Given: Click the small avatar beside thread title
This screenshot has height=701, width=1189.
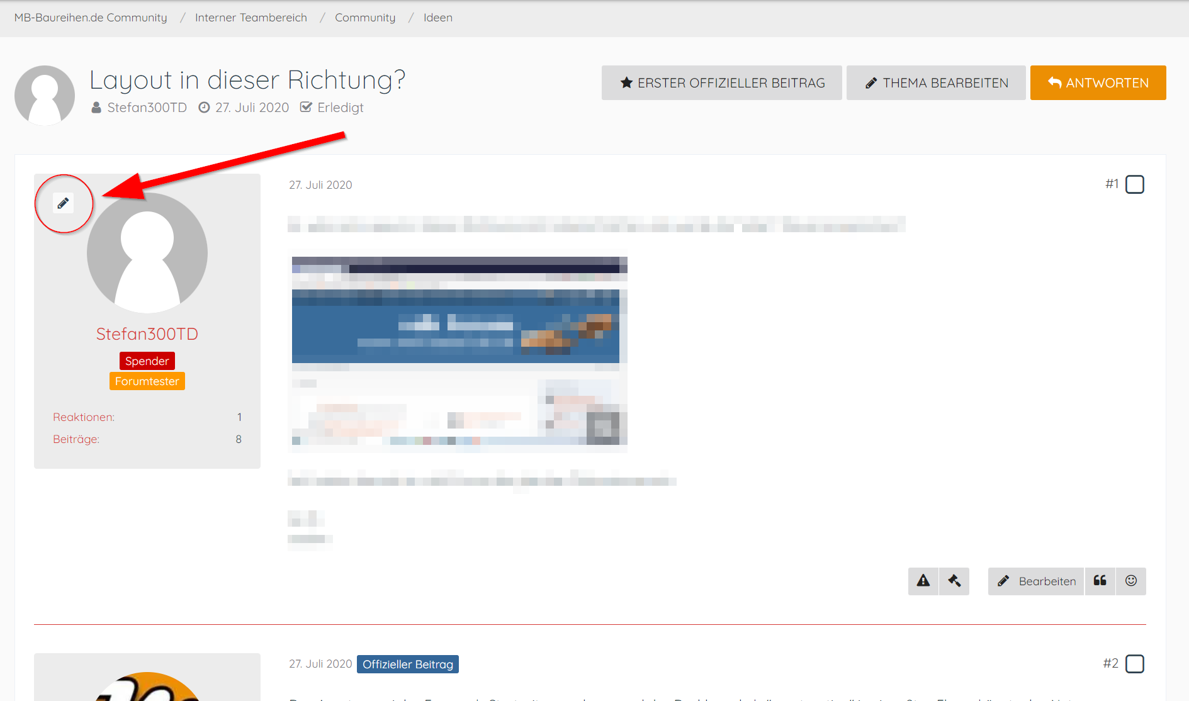Looking at the screenshot, I should pyautogui.click(x=45, y=95).
